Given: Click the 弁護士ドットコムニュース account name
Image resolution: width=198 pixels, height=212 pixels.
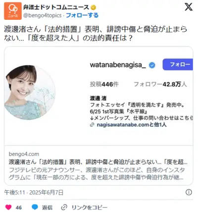Looking at the screenshot, I should click(x=56, y=7).
